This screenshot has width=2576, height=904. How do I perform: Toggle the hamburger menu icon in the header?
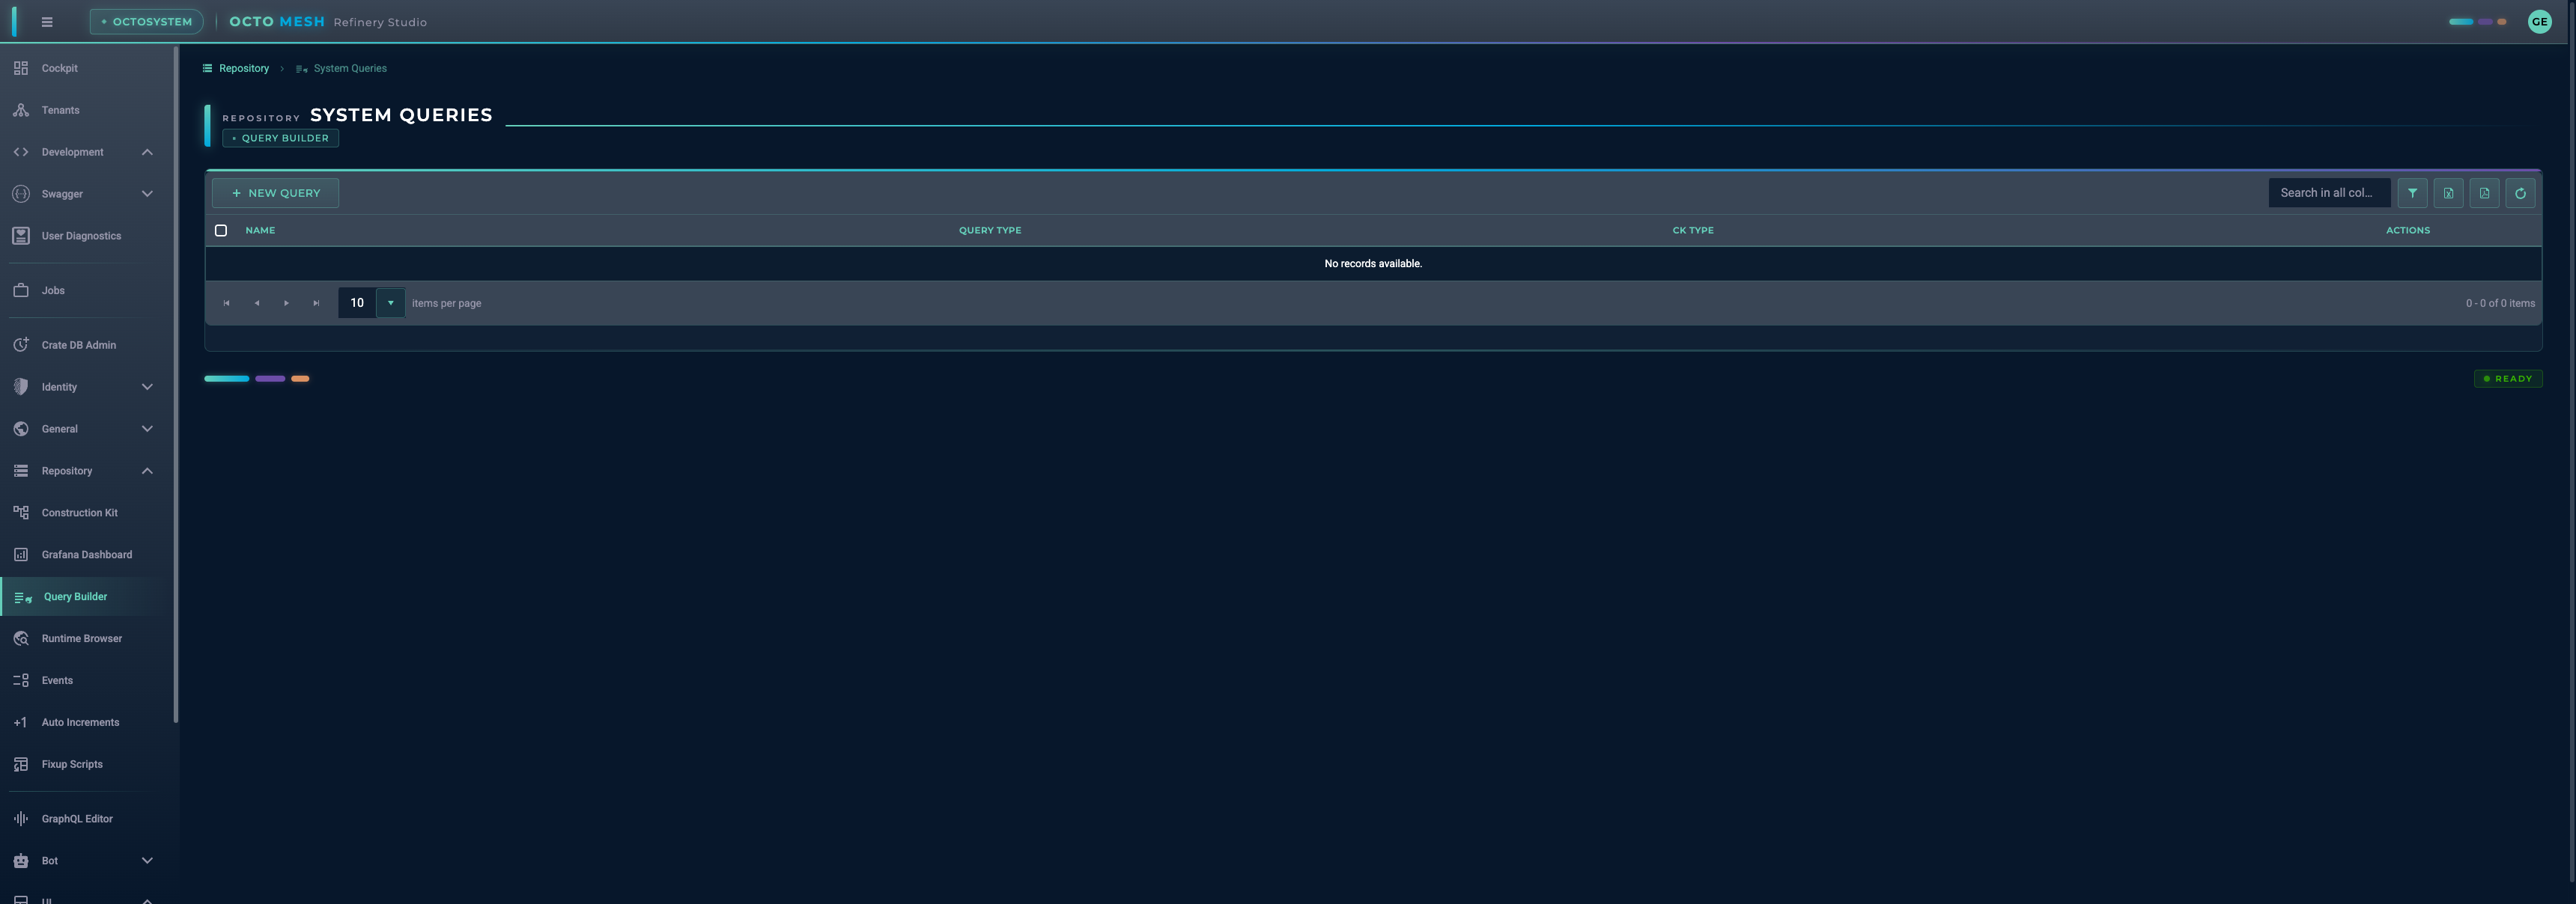[x=46, y=21]
